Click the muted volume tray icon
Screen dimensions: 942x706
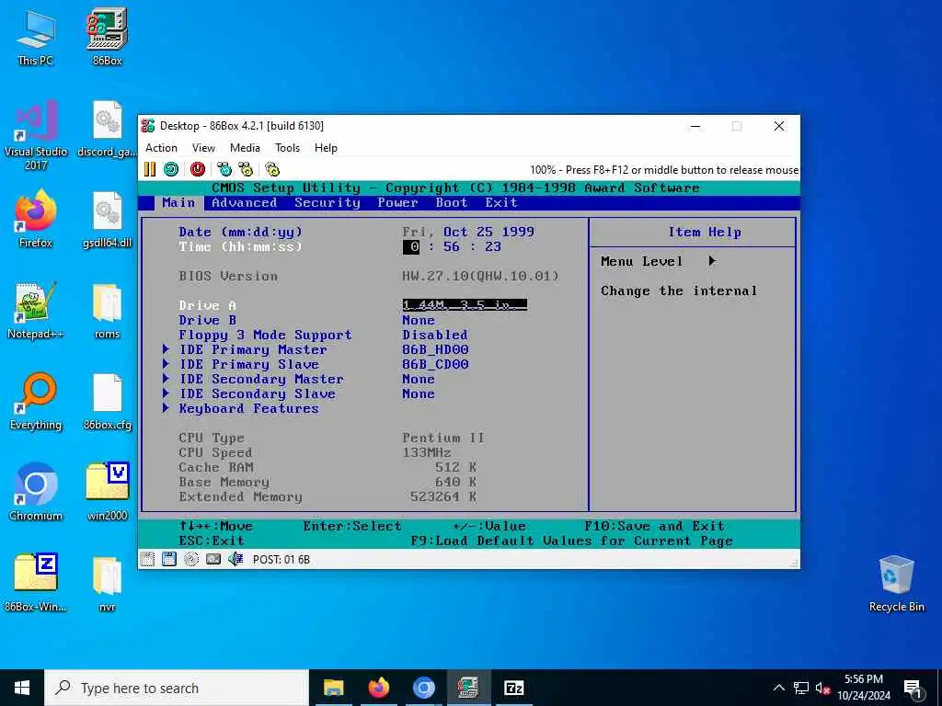(x=822, y=688)
